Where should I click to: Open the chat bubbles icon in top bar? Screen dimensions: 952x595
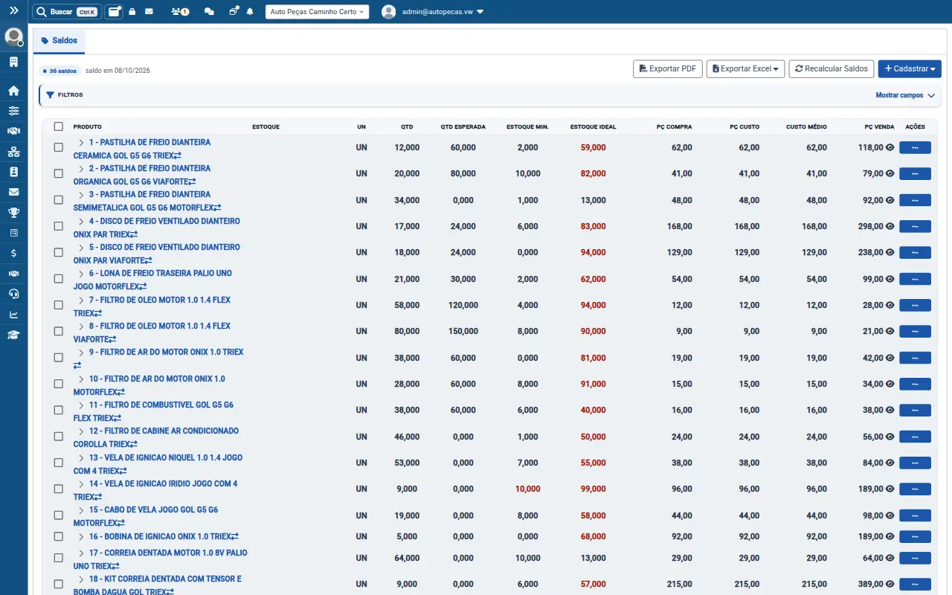[x=209, y=12]
